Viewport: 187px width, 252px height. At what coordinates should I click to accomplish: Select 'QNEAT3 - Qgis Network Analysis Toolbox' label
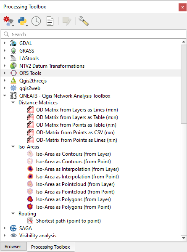pyautogui.click(x=65, y=96)
